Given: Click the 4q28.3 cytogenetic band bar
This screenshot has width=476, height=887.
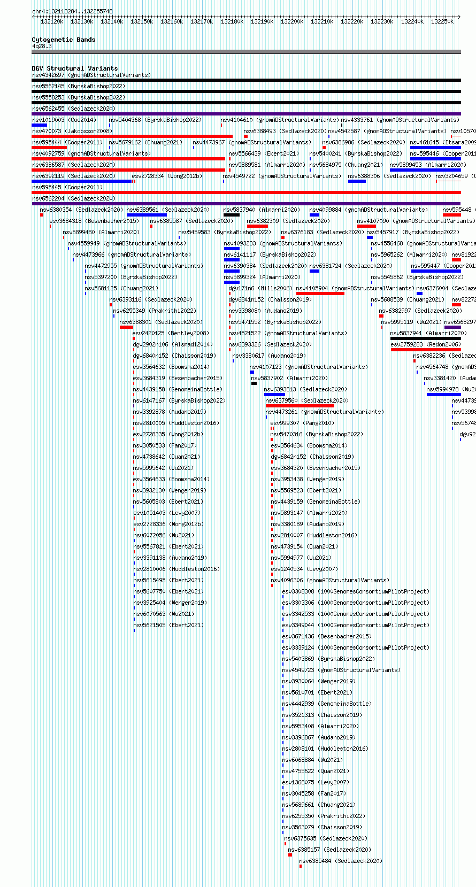Looking at the screenshot, I should (x=246, y=52).
